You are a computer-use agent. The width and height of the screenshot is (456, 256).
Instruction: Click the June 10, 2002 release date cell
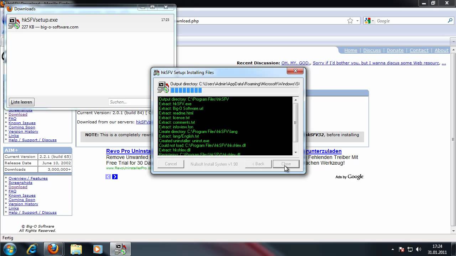[55, 163]
